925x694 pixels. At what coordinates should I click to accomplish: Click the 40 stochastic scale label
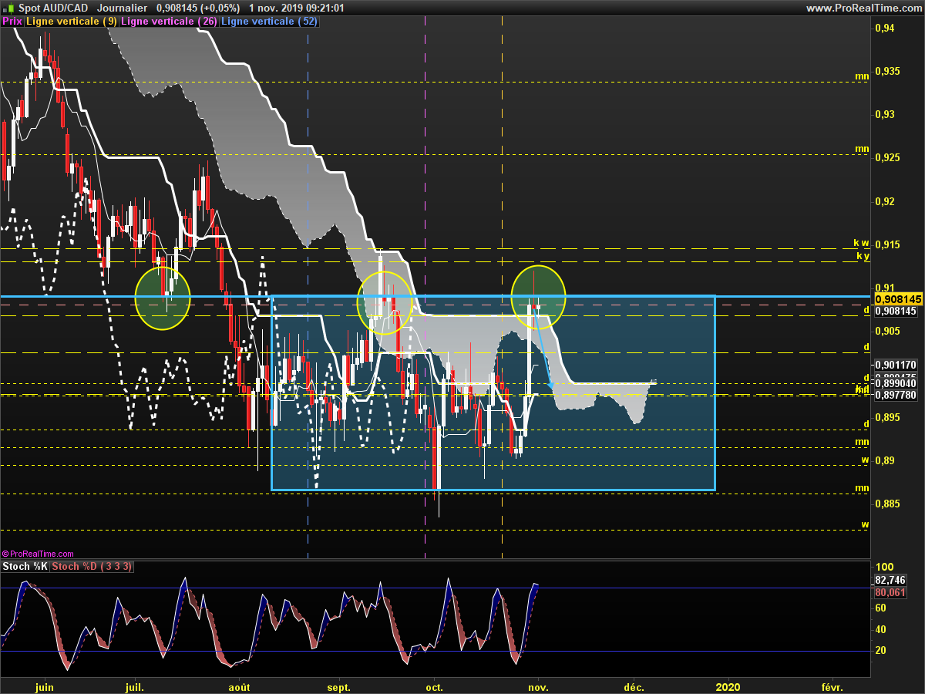click(882, 629)
